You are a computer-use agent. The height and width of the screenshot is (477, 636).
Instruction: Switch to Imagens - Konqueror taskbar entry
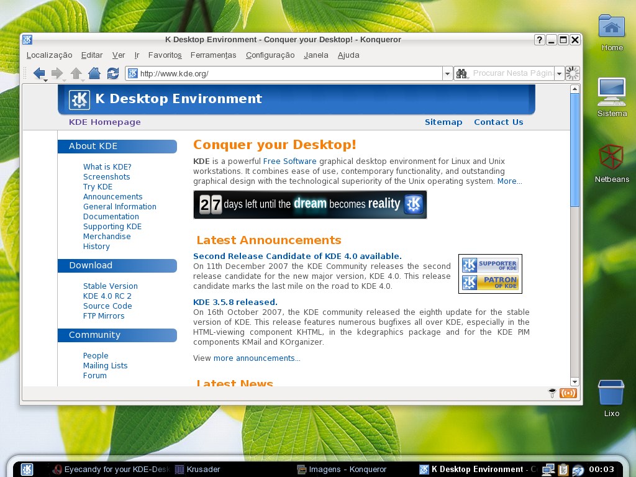(x=342, y=470)
